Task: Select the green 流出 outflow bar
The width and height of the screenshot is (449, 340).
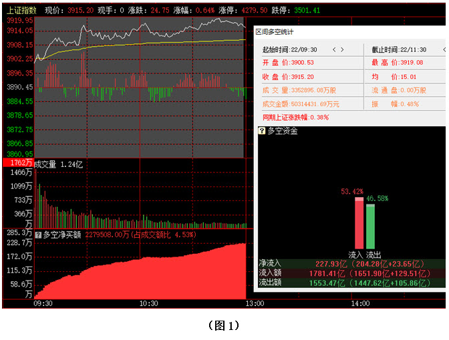Action: coord(370,227)
